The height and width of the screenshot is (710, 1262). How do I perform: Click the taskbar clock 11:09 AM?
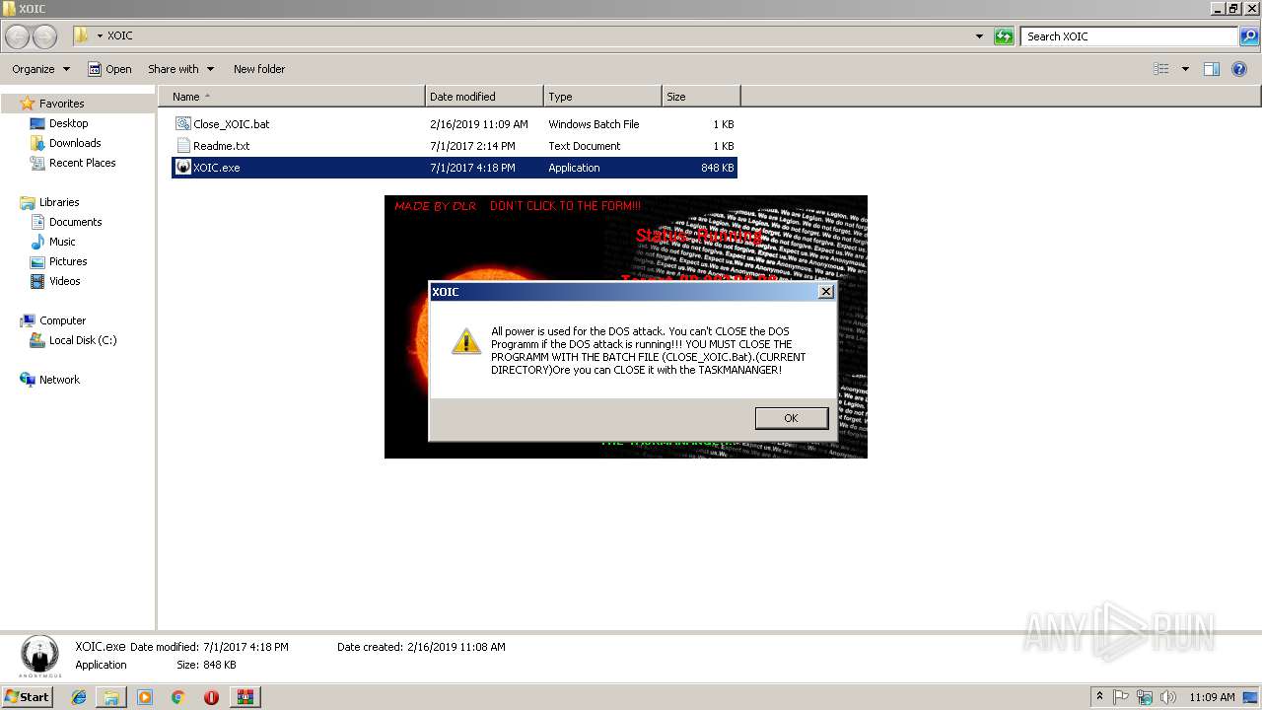pos(1212,696)
